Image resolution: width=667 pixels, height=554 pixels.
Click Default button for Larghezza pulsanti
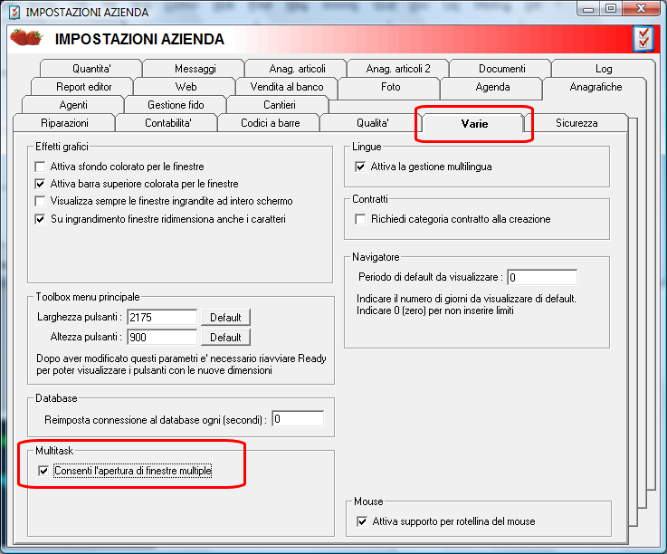(x=225, y=318)
